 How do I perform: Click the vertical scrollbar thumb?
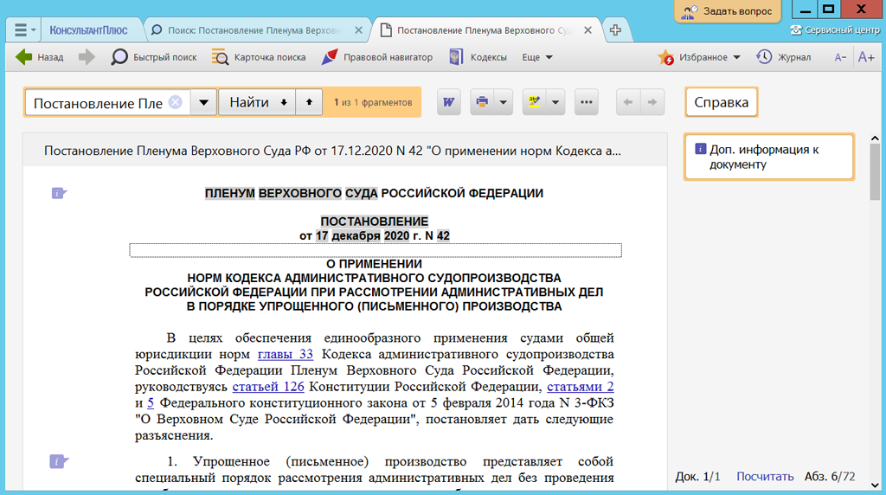[875, 172]
